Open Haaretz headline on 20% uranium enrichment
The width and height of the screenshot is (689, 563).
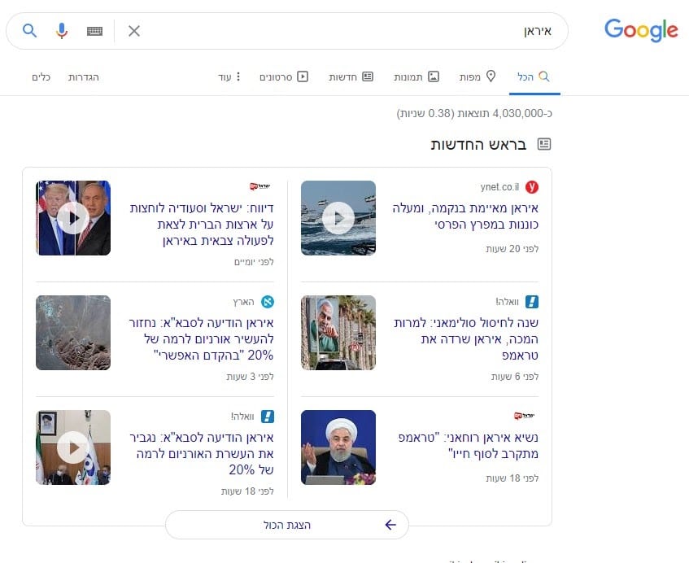(x=201, y=338)
